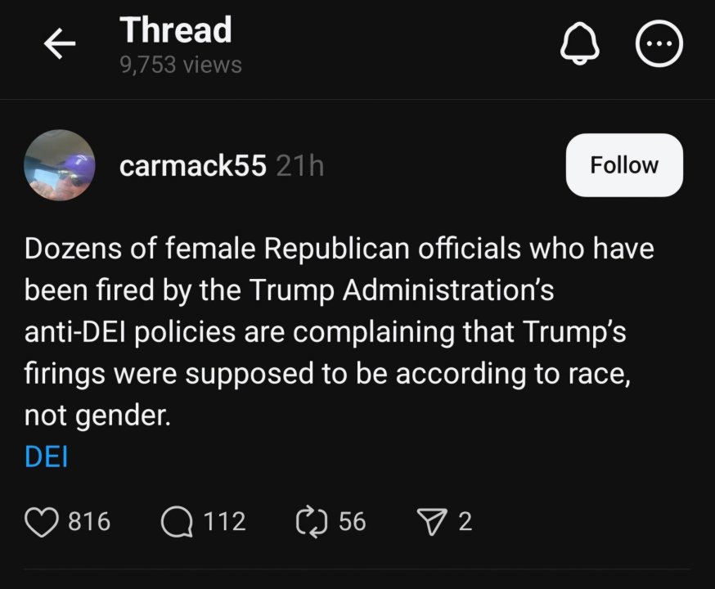The image size is (715, 589).
Task: Select the 21h timestamp
Action: pyautogui.click(x=297, y=164)
